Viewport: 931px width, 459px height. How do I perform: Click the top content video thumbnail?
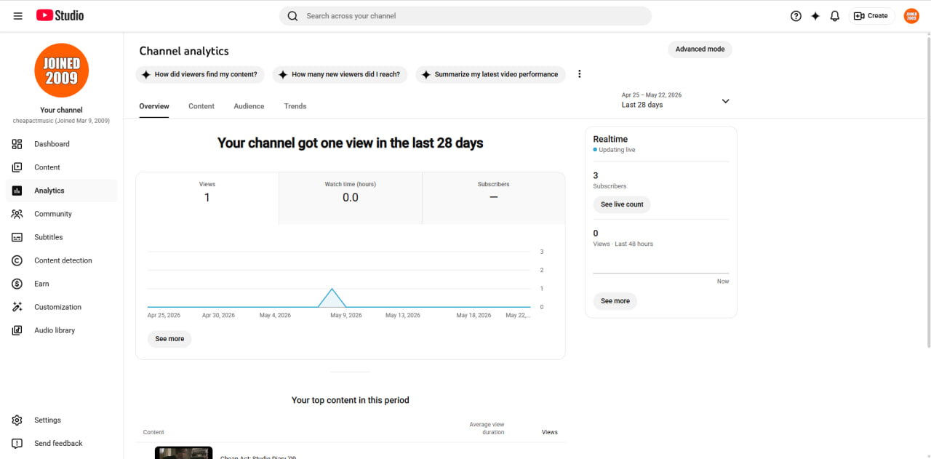[x=184, y=452]
